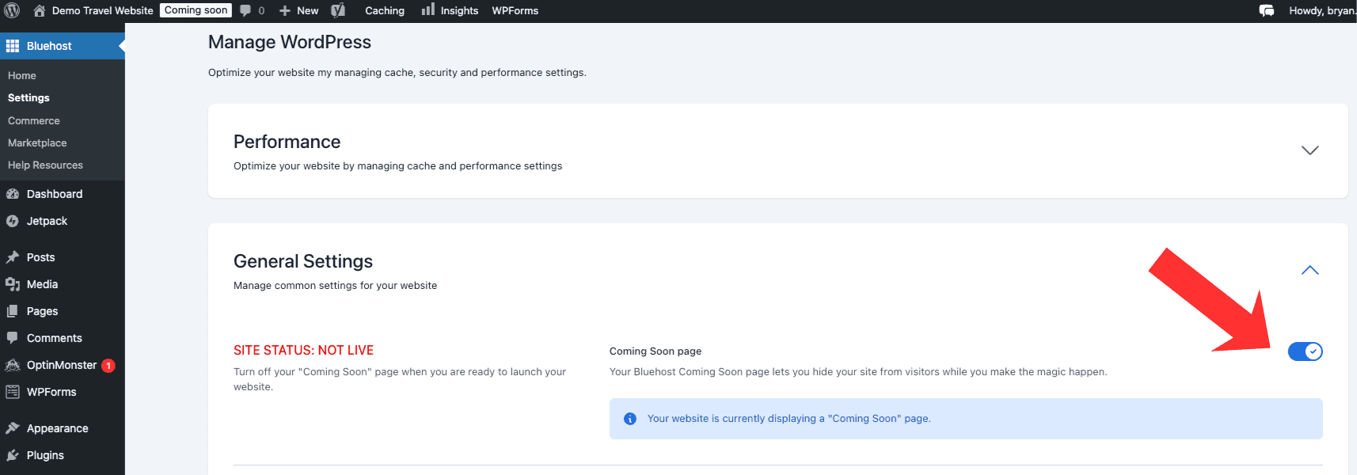Click the Coming Soon page label
Image resolution: width=1357 pixels, height=475 pixels.
(x=656, y=351)
